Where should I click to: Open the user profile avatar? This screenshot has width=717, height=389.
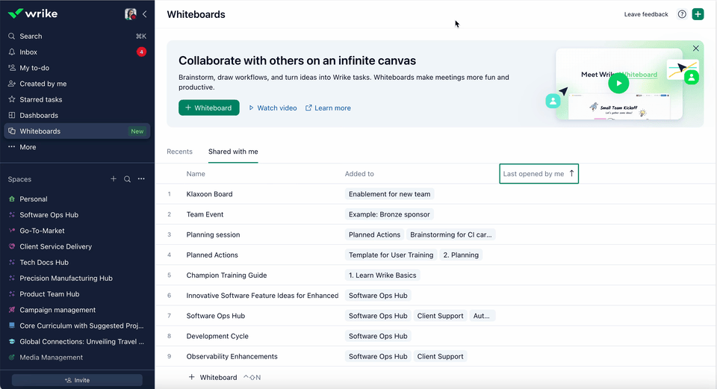(x=131, y=14)
